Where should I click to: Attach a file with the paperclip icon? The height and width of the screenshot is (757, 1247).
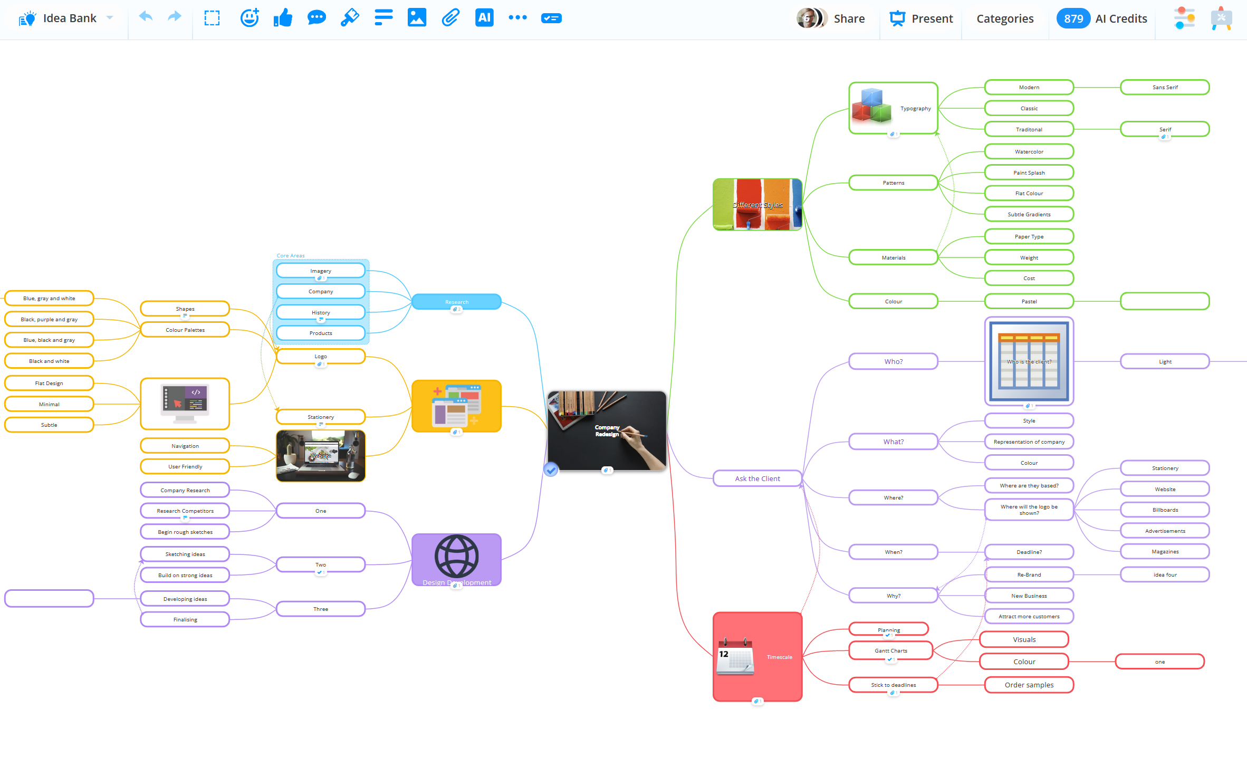(450, 17)
